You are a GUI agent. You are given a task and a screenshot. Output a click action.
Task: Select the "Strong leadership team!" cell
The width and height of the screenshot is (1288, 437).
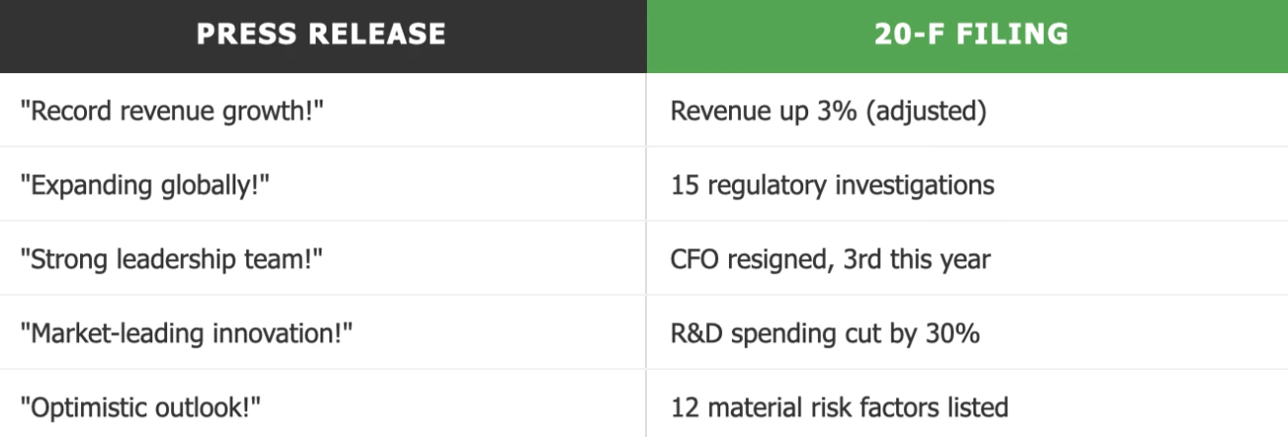point(171,258)
